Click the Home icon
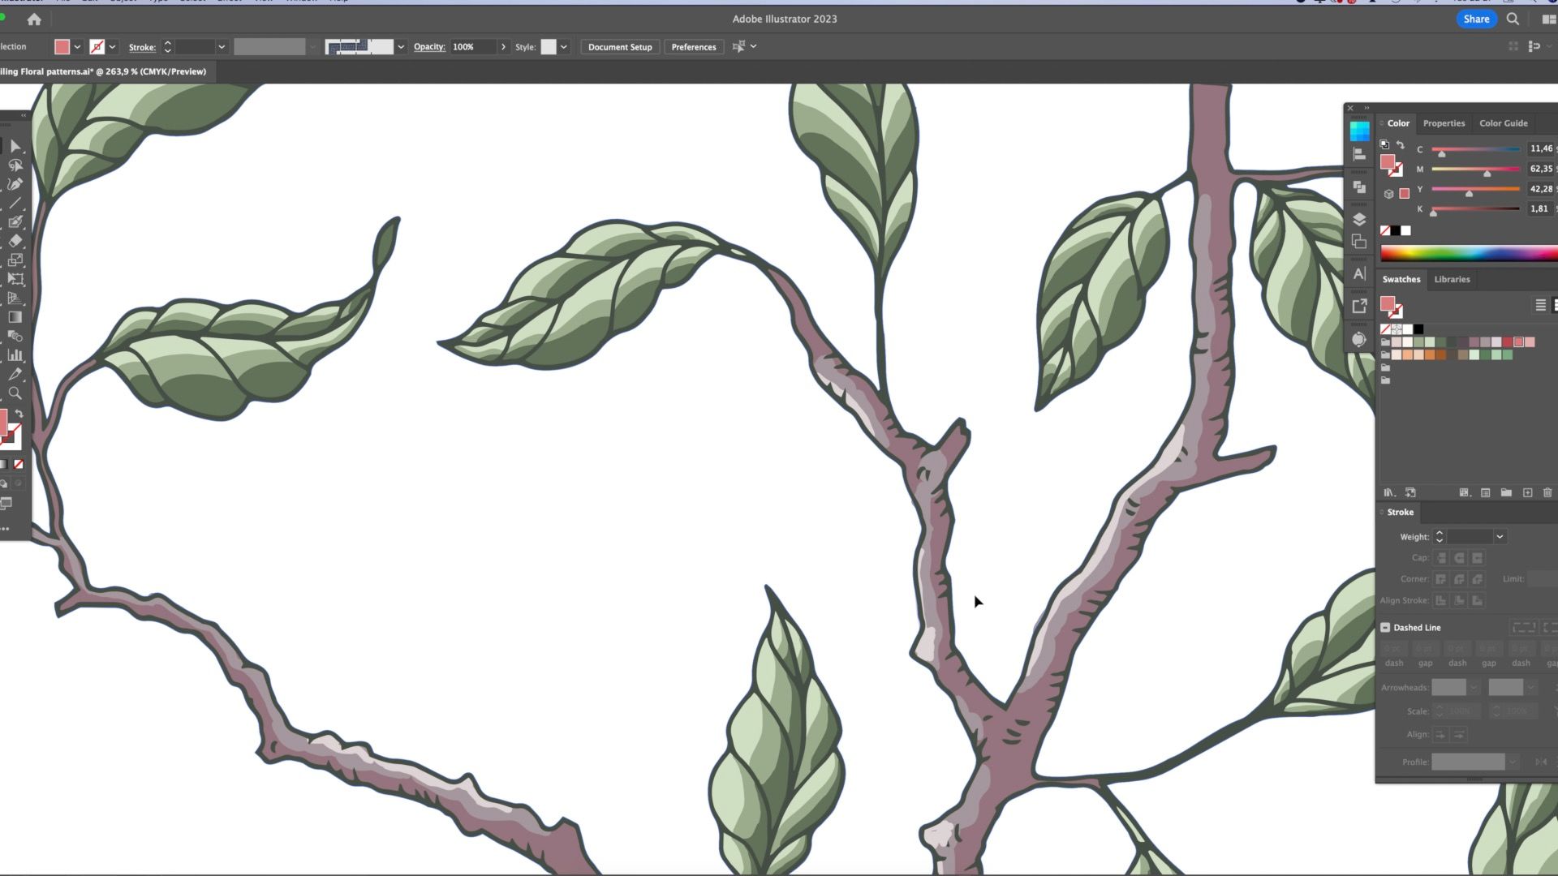This screenshot has height=876, width=1558. coord(34,19)
